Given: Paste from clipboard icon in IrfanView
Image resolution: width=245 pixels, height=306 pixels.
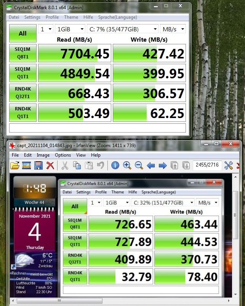Looking at the screenshot, I should [89, 165].
